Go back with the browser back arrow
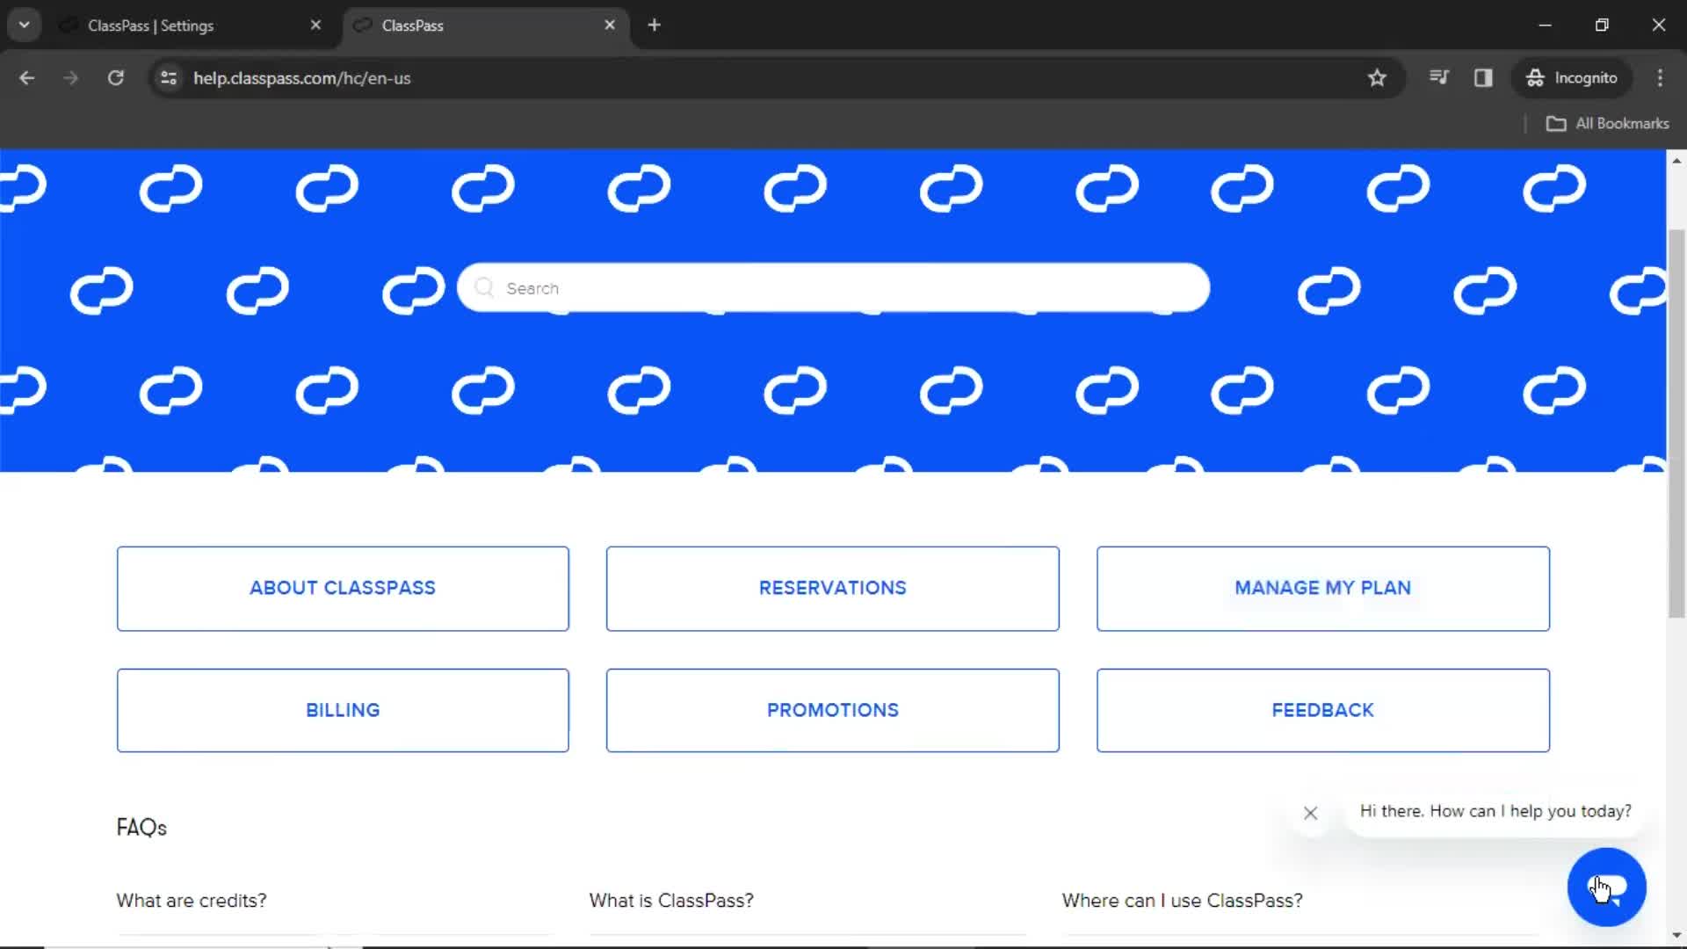Image resolution: width=1687 pixels, height=949 pixels. point(27,78)
